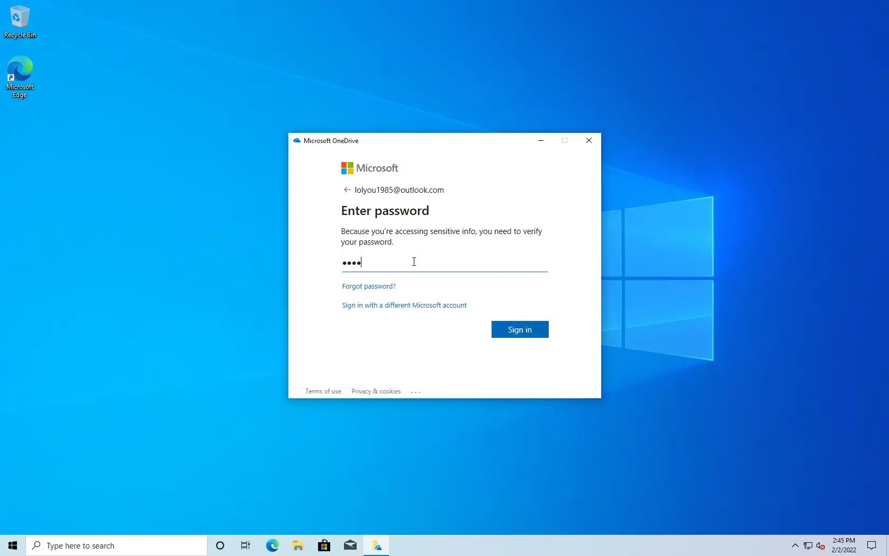Click the Enter password heading
889x556 pixels.
(385, 211)
